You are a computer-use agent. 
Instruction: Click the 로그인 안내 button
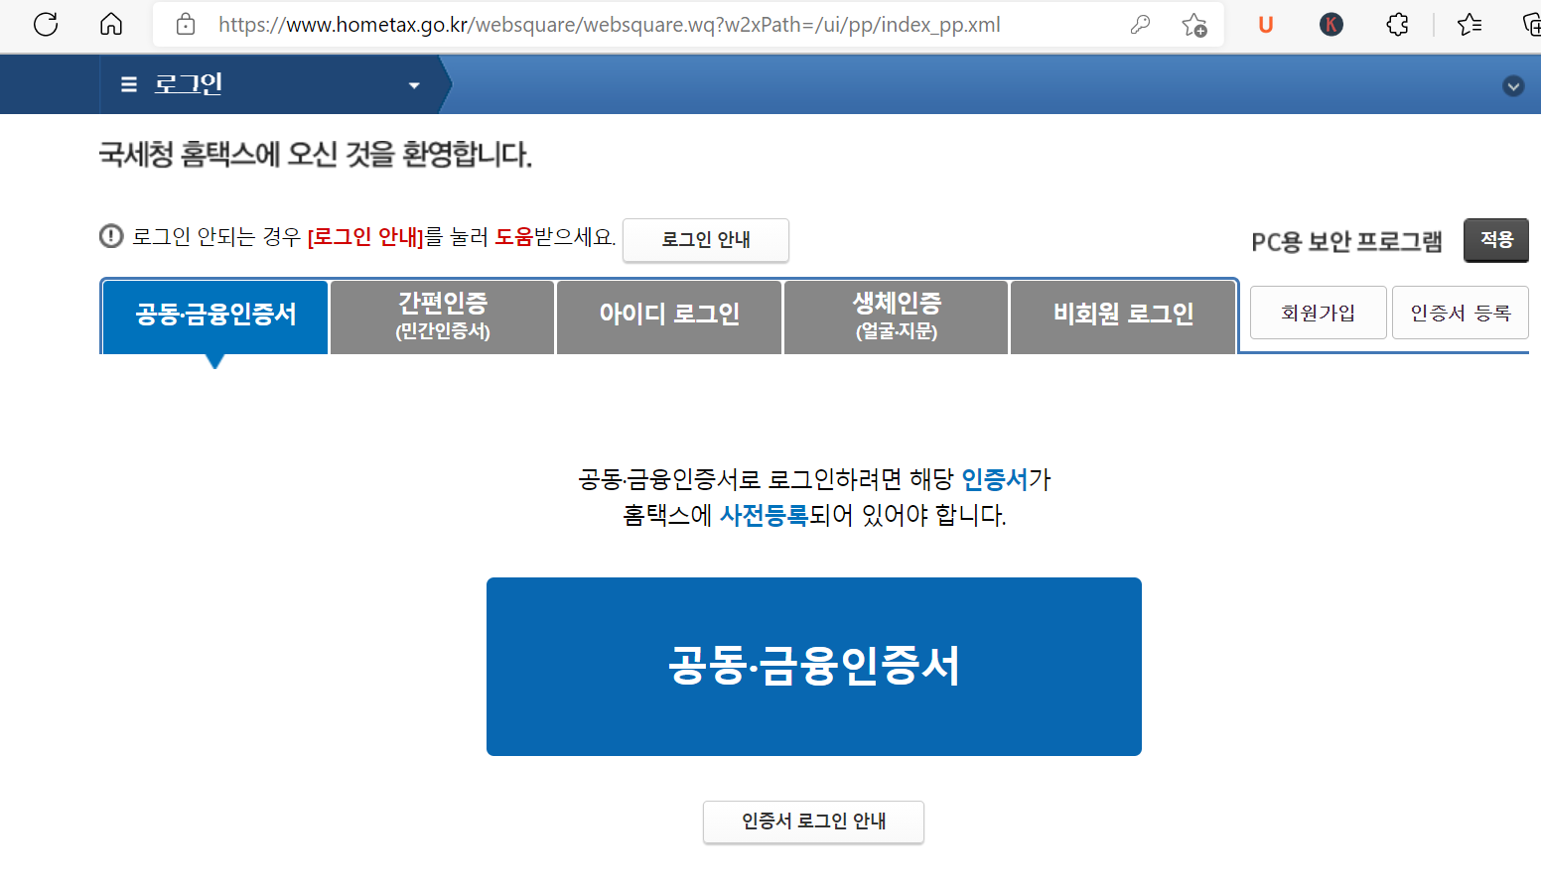[706, 240]
